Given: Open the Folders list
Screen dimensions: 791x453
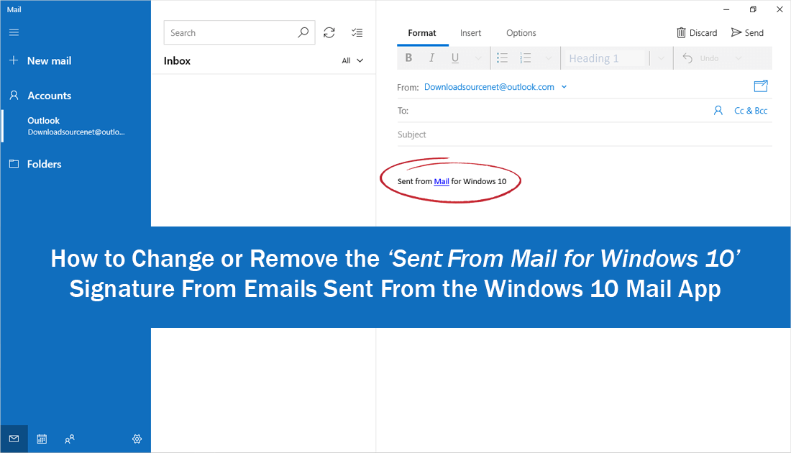Looking at the screenshot, I should tap(45, 164).
